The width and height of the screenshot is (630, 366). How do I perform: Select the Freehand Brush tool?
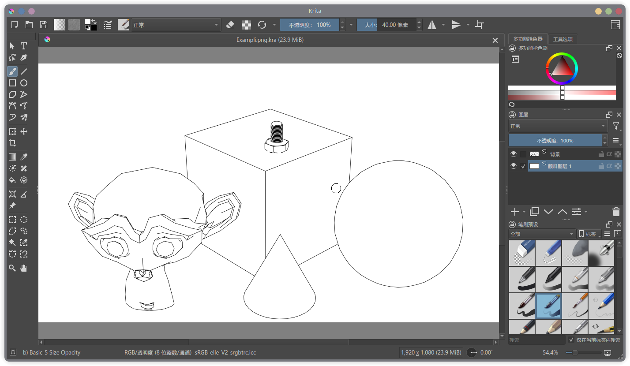12,71
